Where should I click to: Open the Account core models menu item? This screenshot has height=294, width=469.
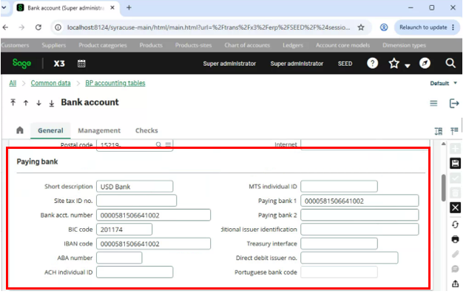click(x=343, y=45)
